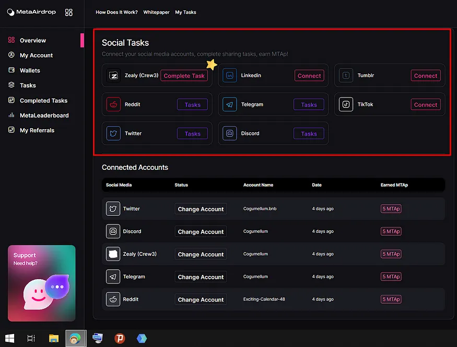The image size is (457, 347).
Task: Click the Tumblr icon in Social Tasks
Action: [x=346, y=76]
